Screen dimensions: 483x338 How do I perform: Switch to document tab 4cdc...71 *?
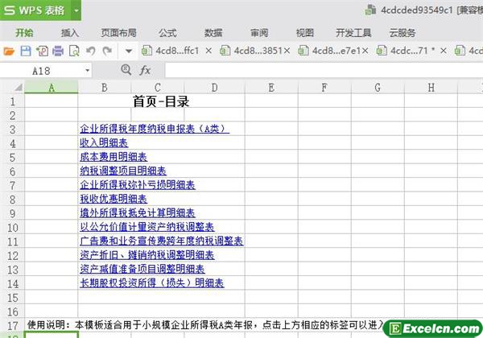tap(406, 51)
